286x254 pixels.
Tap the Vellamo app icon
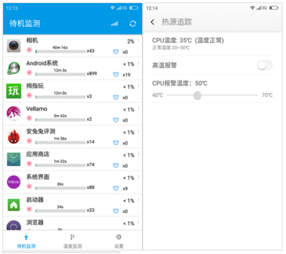point(14,114)
